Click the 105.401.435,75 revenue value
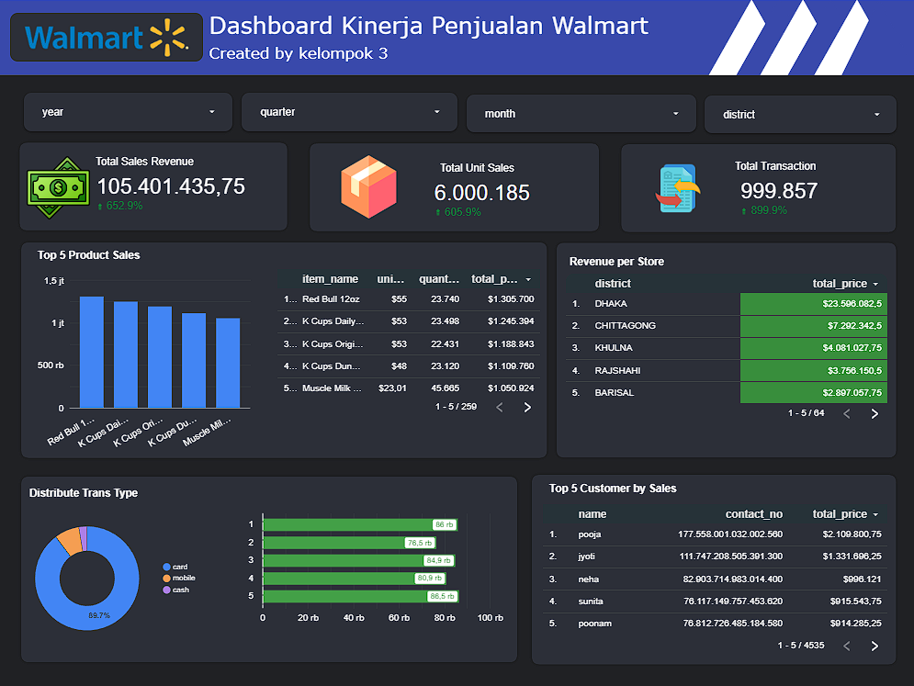914x686 pixels. coord(171,186)
